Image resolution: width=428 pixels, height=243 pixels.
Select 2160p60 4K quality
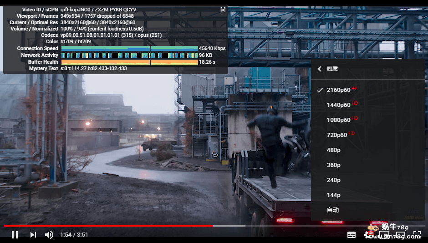(x=339, y=90)
